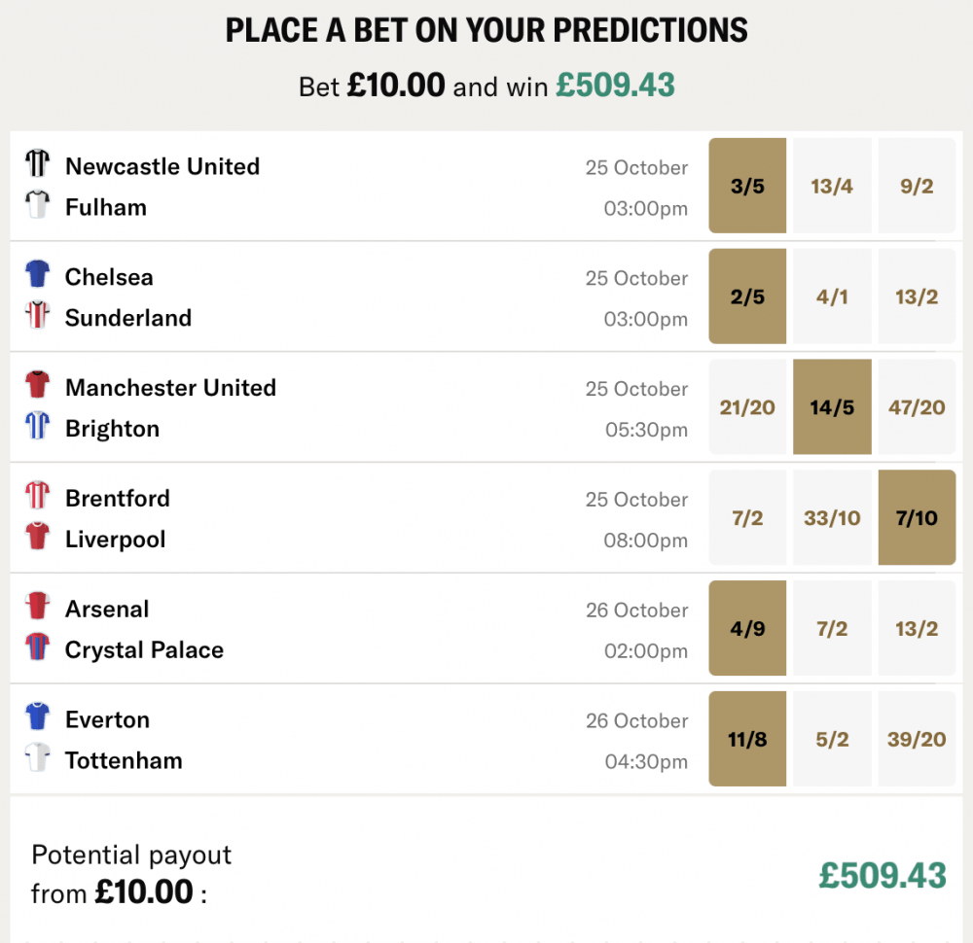Click the Fulham white shirt icon
Screen dimensions: 973x943
coord(37,204)
